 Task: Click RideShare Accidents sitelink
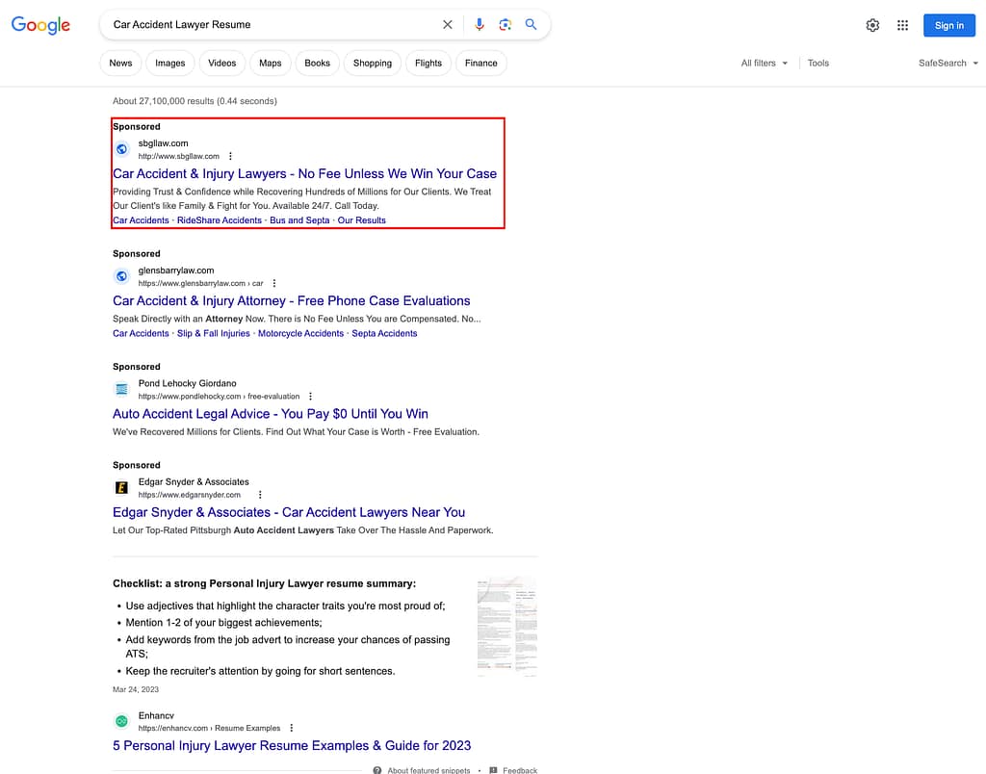click(x=219, y=220)
